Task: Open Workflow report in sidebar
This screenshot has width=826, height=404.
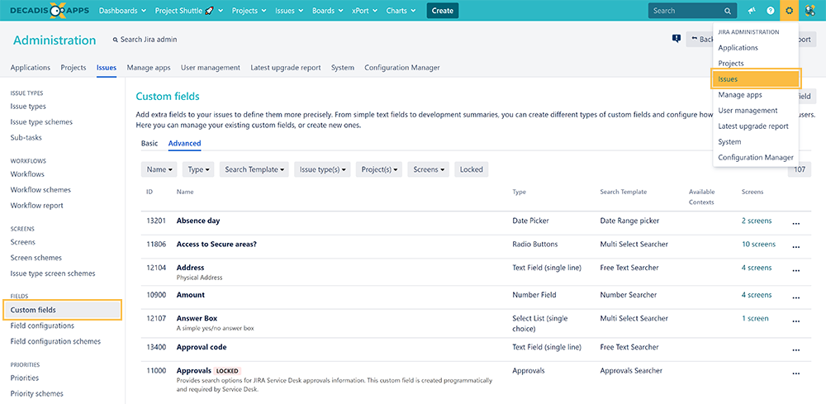Action: [x=37, y=206]
